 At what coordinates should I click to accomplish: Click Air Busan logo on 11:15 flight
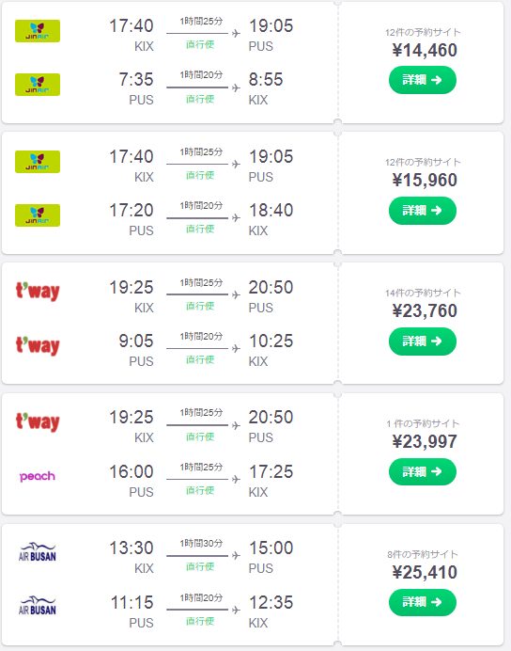[x=38, y=606]
